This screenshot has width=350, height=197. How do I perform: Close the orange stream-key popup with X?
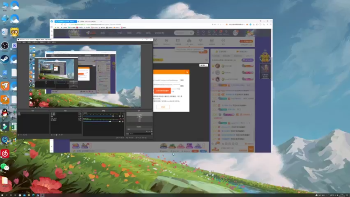pos(187,72)
